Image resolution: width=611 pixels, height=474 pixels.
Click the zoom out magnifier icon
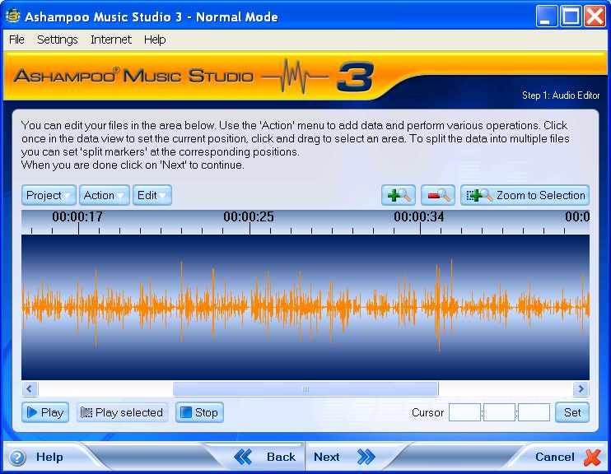click(x=438, y=195)
